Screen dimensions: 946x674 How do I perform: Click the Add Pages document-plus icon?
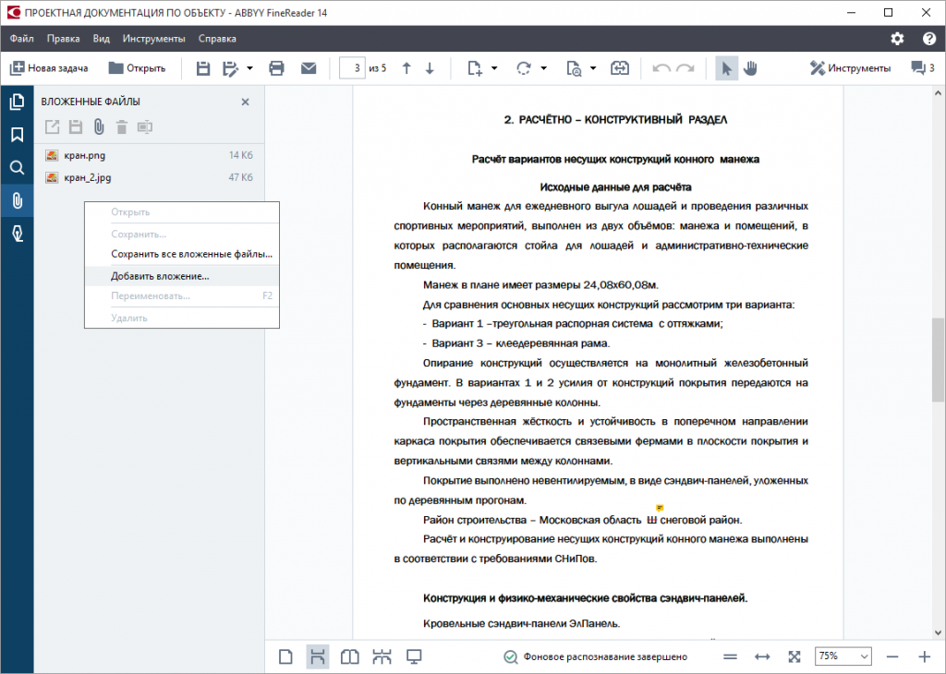(475, 68)
